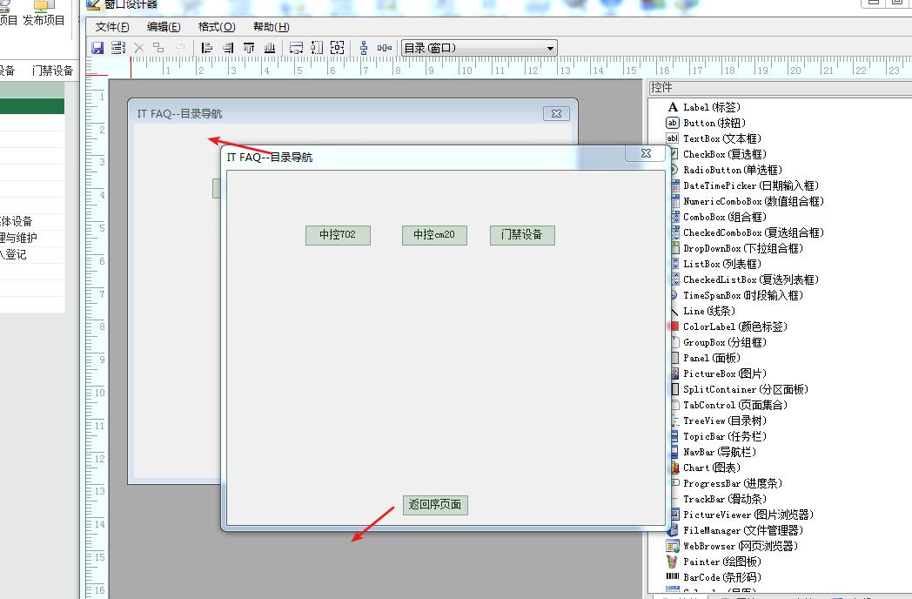
Task: Click the Make Same Width toolbar icon
Action: pos(296,48)
